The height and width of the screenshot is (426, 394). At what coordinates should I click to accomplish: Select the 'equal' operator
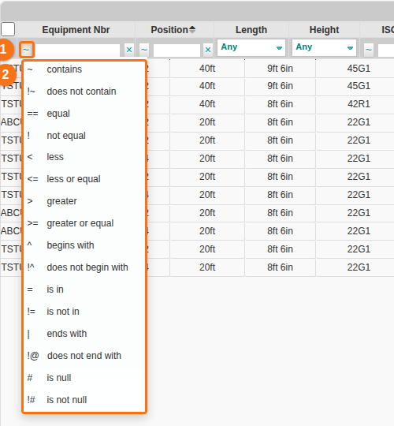84,114
